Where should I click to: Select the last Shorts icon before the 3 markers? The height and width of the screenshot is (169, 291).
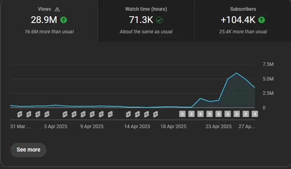[x=155, y=114]
